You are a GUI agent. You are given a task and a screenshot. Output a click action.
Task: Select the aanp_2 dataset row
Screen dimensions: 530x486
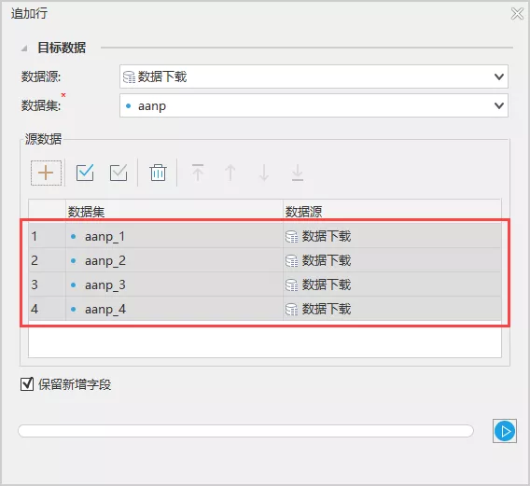[265, 260]
